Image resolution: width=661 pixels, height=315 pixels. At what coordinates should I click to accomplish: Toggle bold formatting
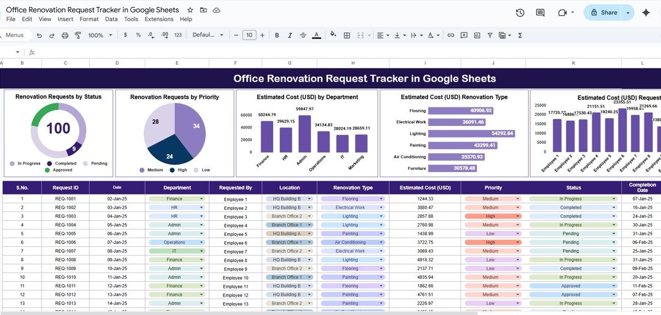click(277, 35)
